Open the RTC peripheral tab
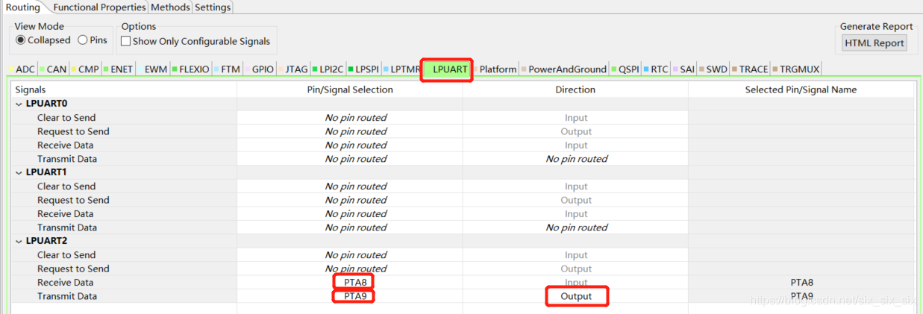The height and width of the screenshot is (314, 923). tap(657, 69)
